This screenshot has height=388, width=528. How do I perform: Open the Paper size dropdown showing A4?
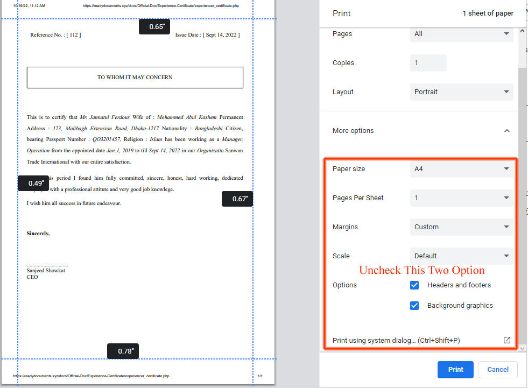coord(461,169)
